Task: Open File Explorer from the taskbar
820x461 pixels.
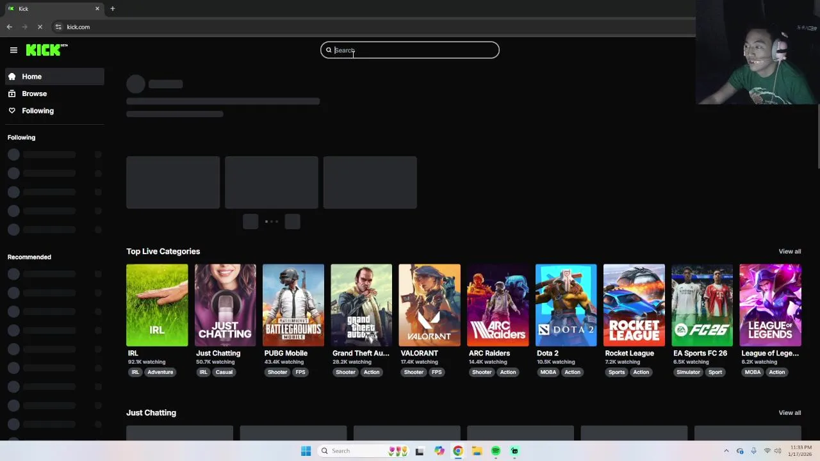Action: click(477, 451)
